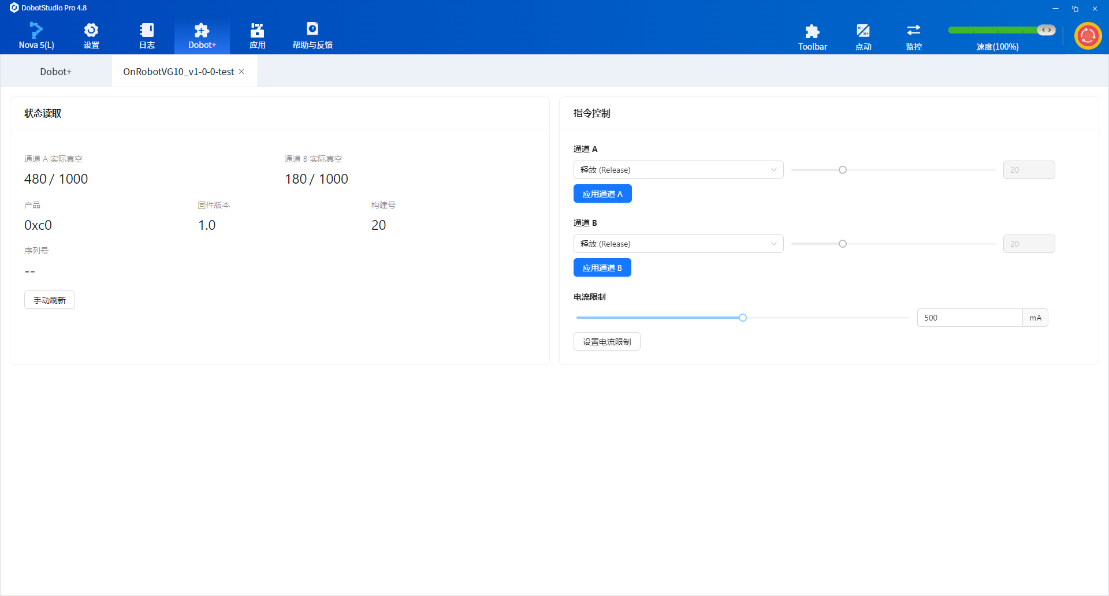Expand the 通道 B mode dropdown

click(x=678, y=244)
